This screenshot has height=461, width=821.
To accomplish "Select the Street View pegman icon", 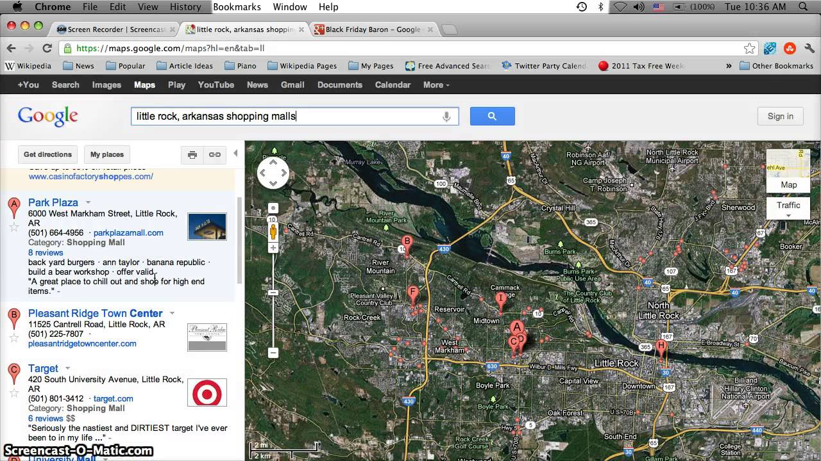I will tap(273, 231).
